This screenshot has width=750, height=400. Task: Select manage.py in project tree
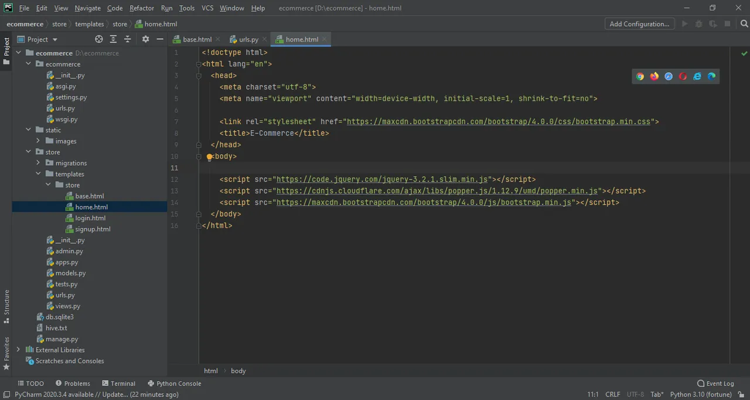point(62,339)
